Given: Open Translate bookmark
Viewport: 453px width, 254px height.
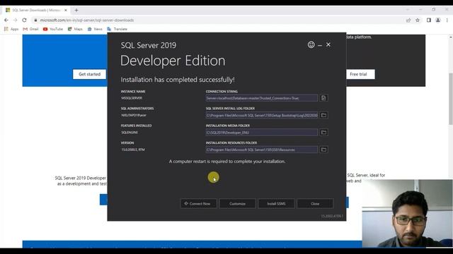Looking at the screenshot, I should point(117,29).
